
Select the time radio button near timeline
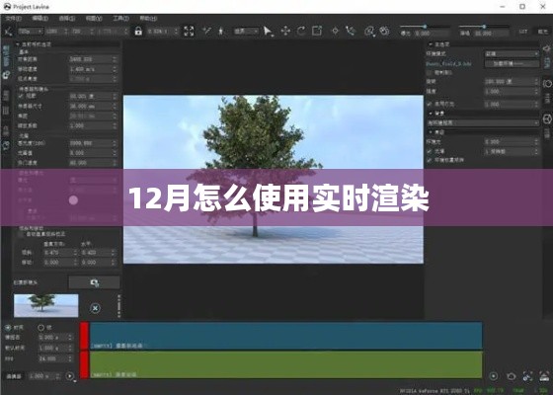click(x=8, y=328)
